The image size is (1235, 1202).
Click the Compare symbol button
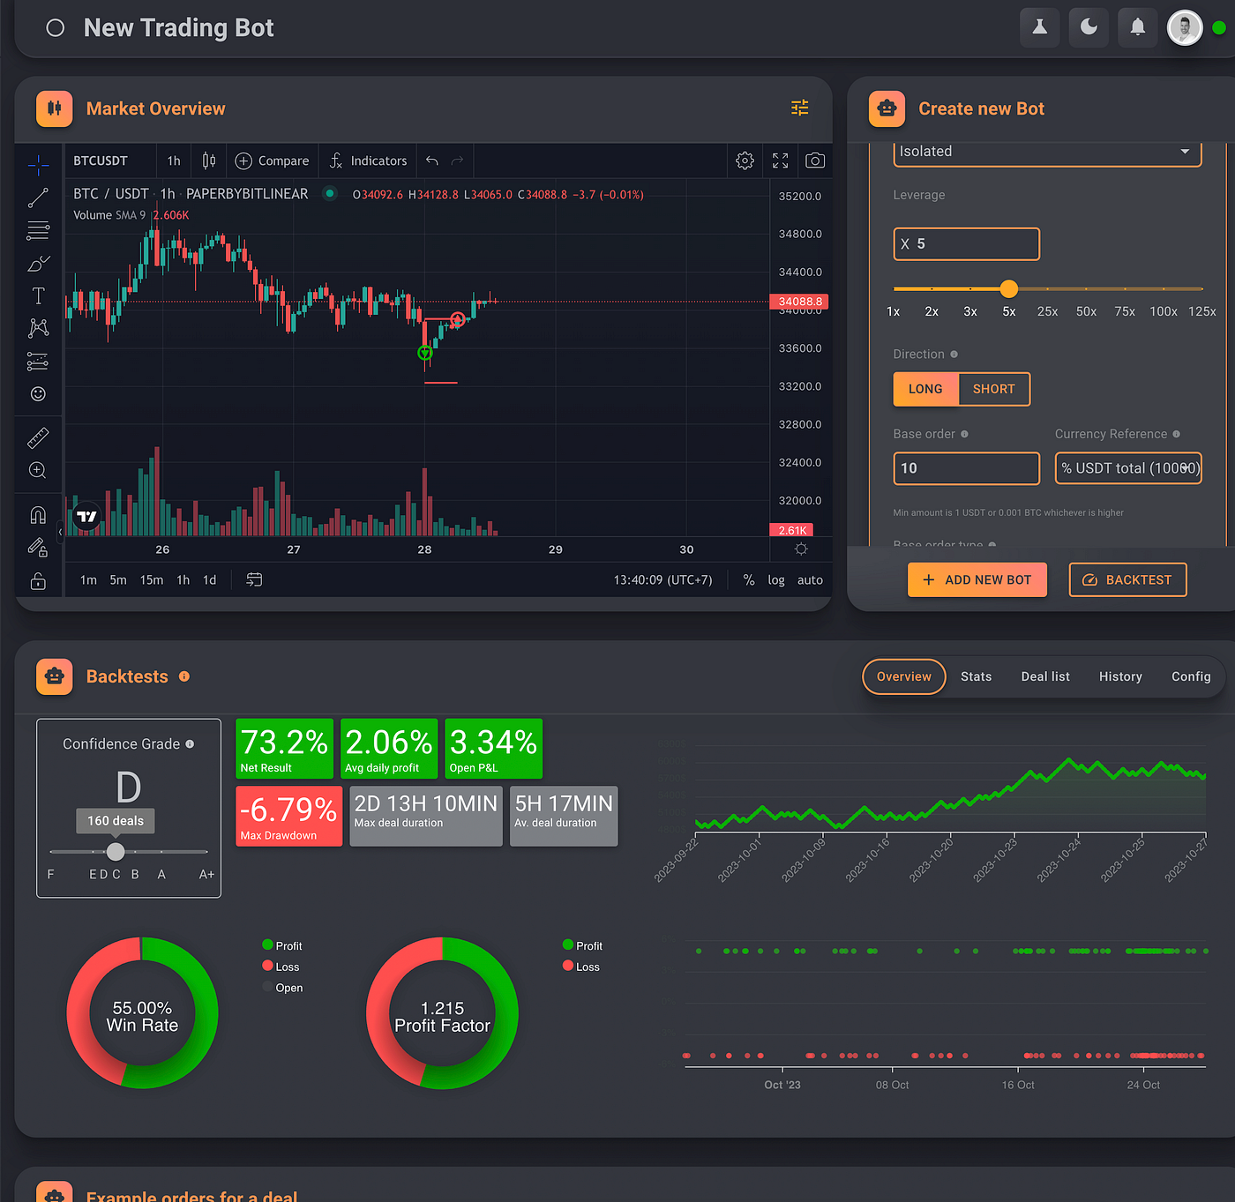[272, 161]
